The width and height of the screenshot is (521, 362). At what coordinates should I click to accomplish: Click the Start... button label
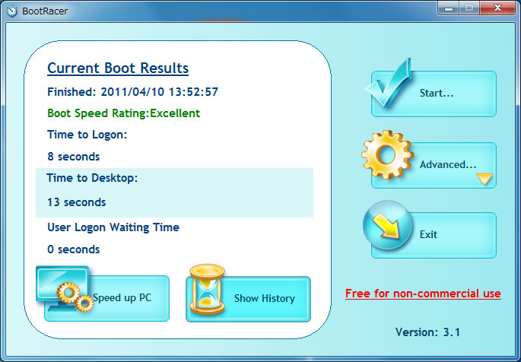pos(437,93)
